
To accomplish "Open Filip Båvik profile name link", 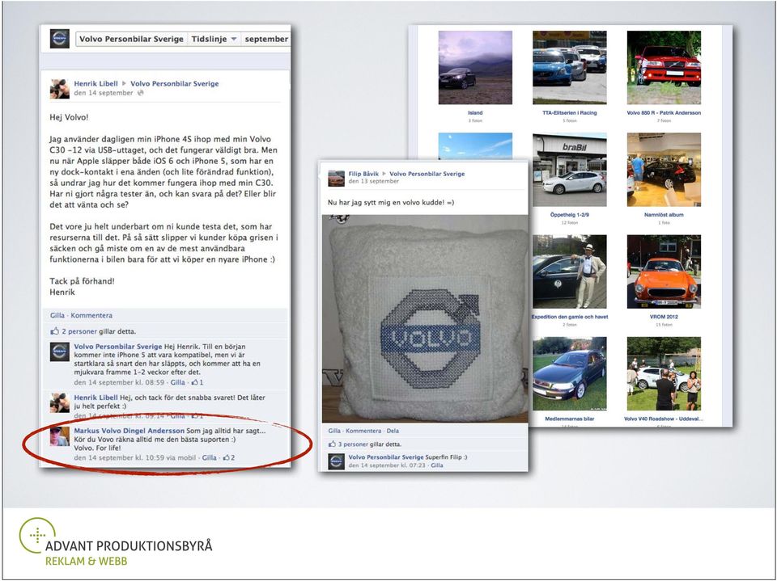I will [363, 174].
